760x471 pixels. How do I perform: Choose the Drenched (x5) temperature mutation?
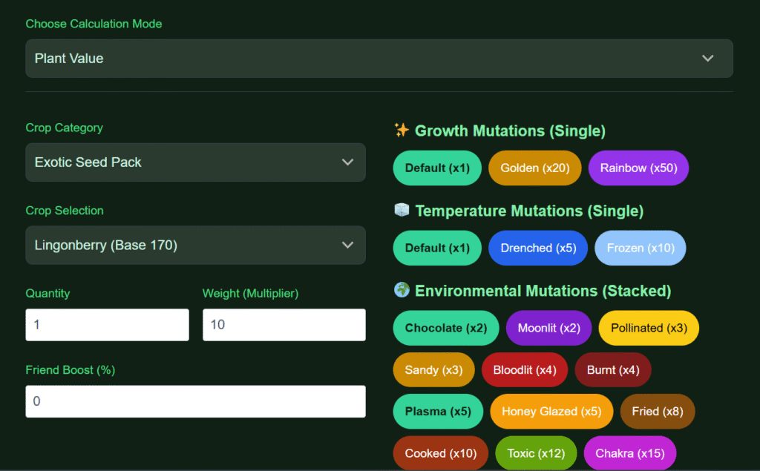tap(537, 248)
